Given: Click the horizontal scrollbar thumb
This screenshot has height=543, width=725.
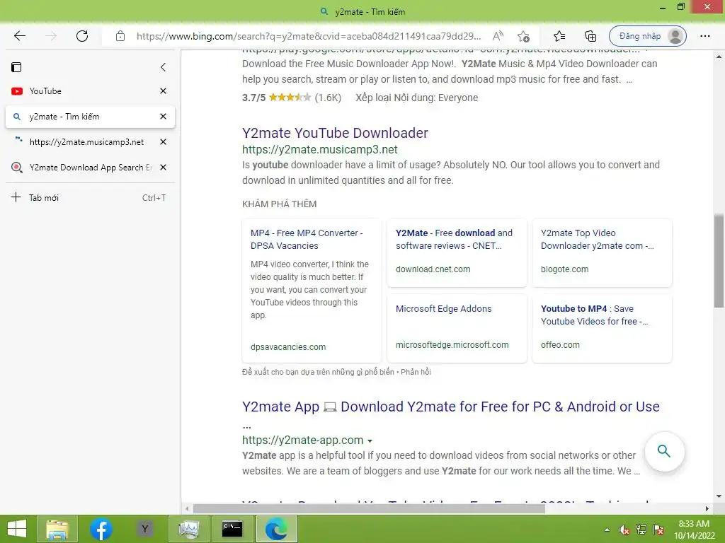Looking at the screenshot, I should (x=369, y=509).
